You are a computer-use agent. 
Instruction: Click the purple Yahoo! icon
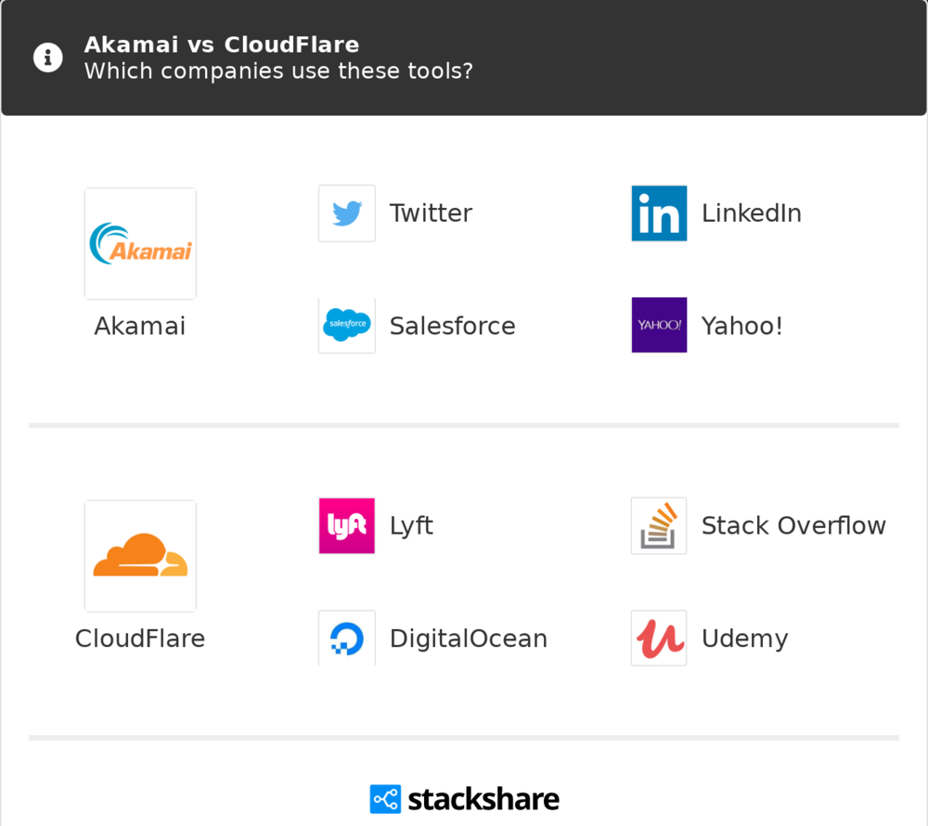coord(659,326)
